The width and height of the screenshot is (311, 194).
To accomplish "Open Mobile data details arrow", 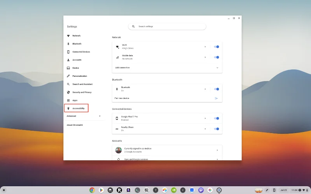I will click(205, 57).
